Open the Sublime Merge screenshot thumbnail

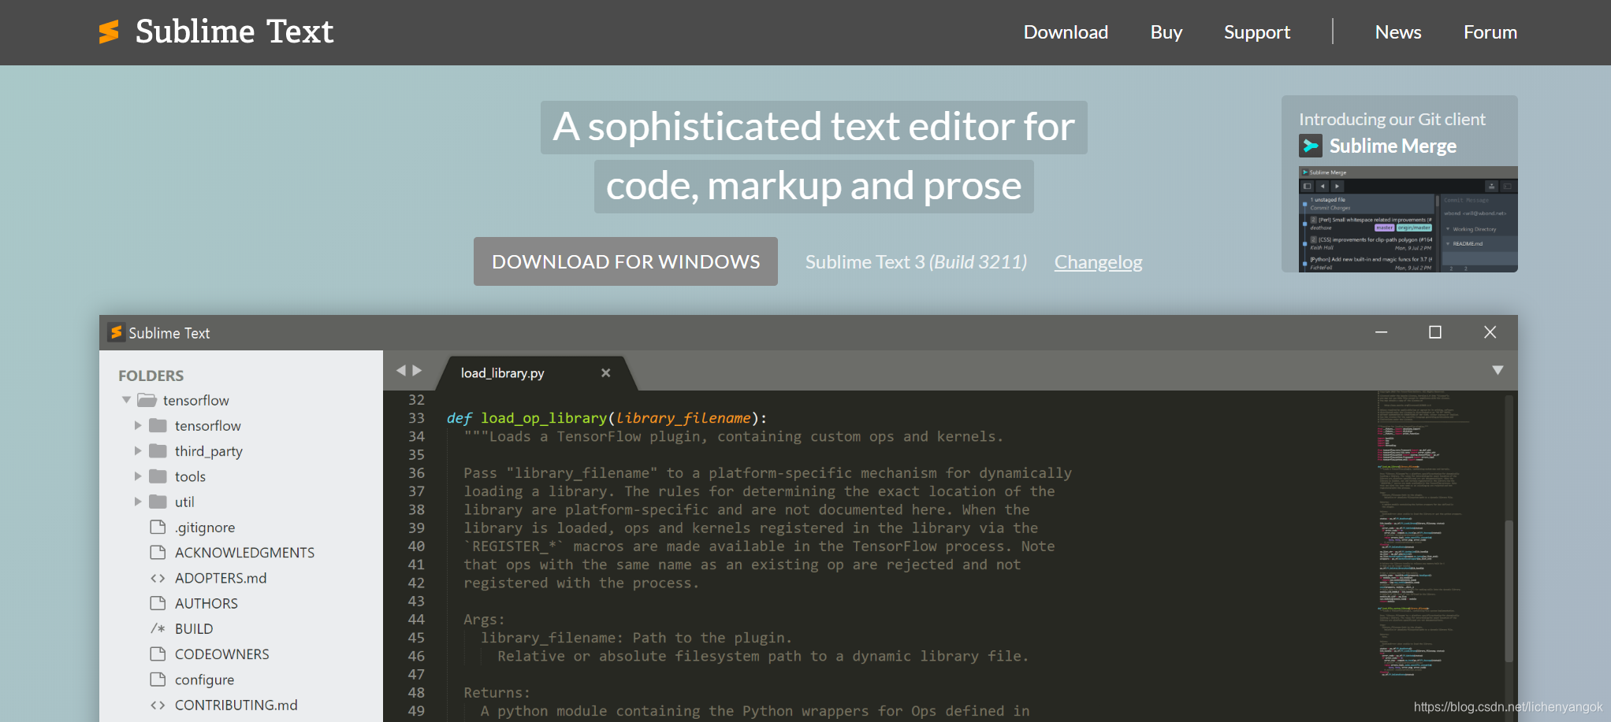(1408, 219)
